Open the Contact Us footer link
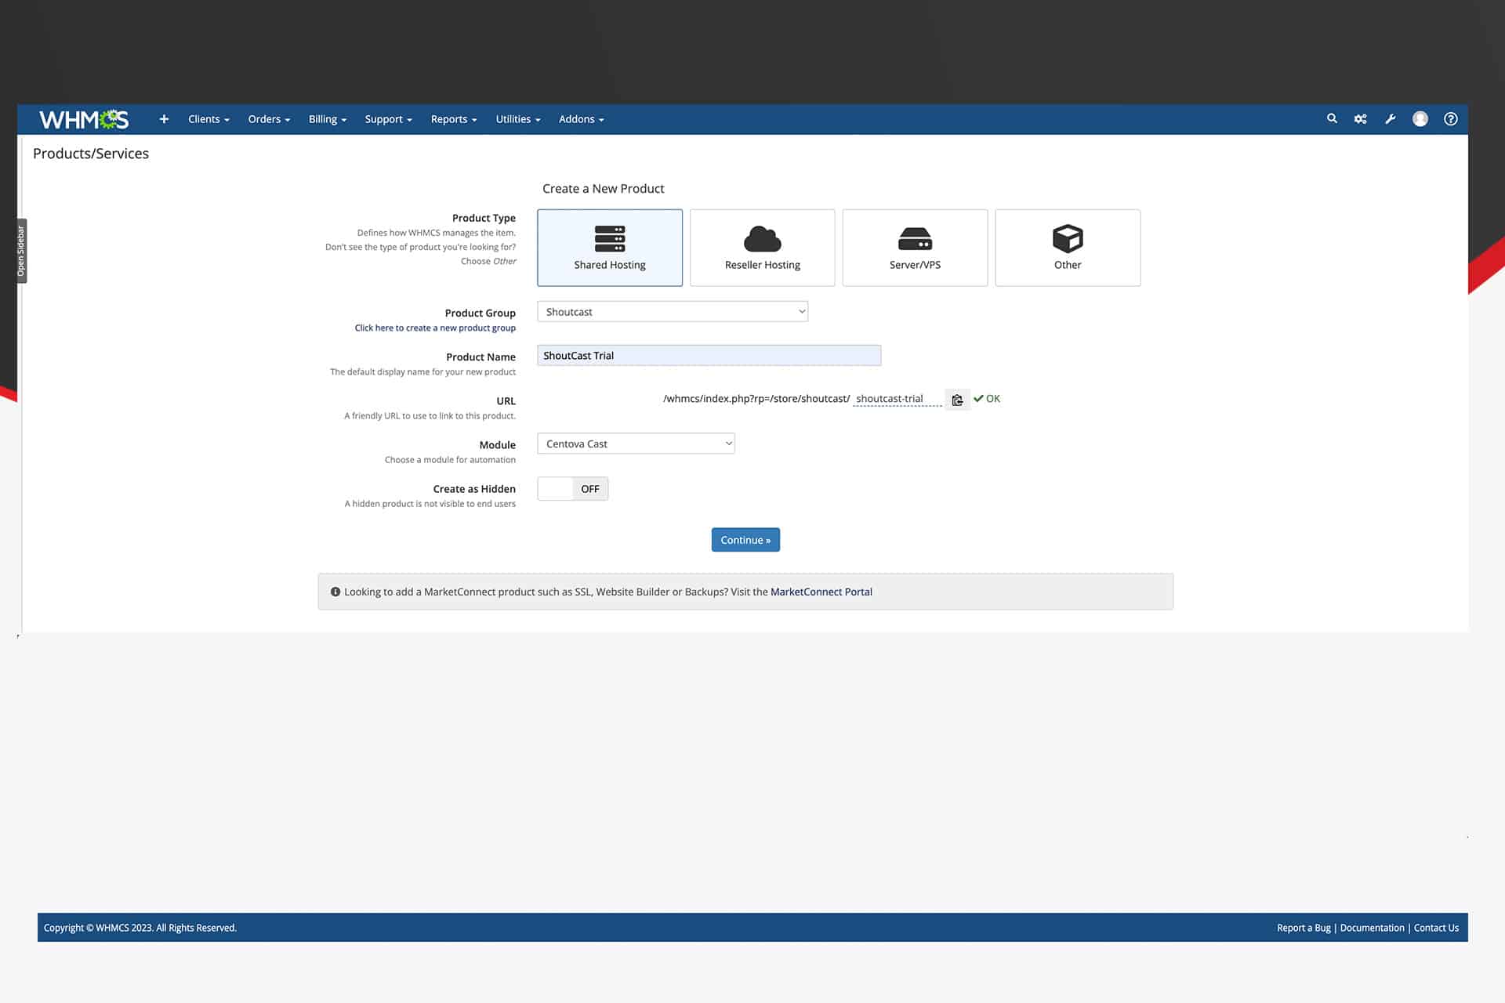Viewport: 1505px width, 1003px height. (1436, 928)
